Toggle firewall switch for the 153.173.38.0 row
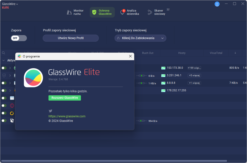 coord(4,68)
